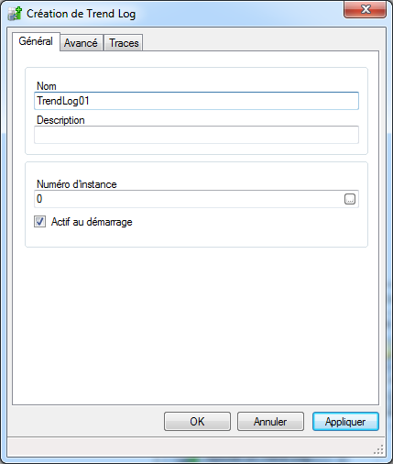
Task: Click the Création de Trend Log title text
Action: click(x=82, y=14)
